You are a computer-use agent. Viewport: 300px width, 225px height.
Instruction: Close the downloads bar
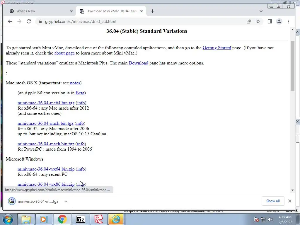pos(290,201)
